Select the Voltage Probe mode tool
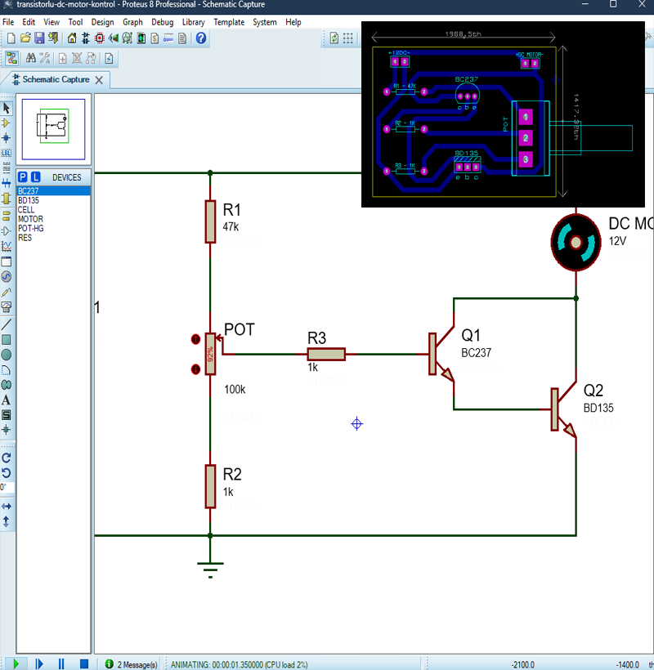This screenshot has width=654, height=670. (x=7, y=291)
